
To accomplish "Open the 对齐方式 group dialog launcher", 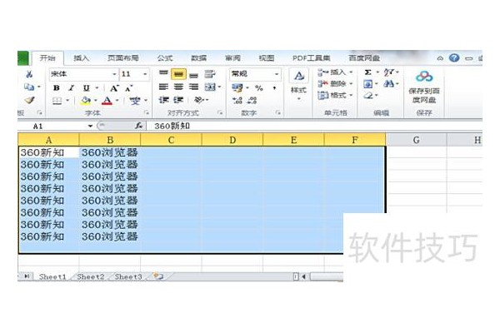I will [220, 112].
